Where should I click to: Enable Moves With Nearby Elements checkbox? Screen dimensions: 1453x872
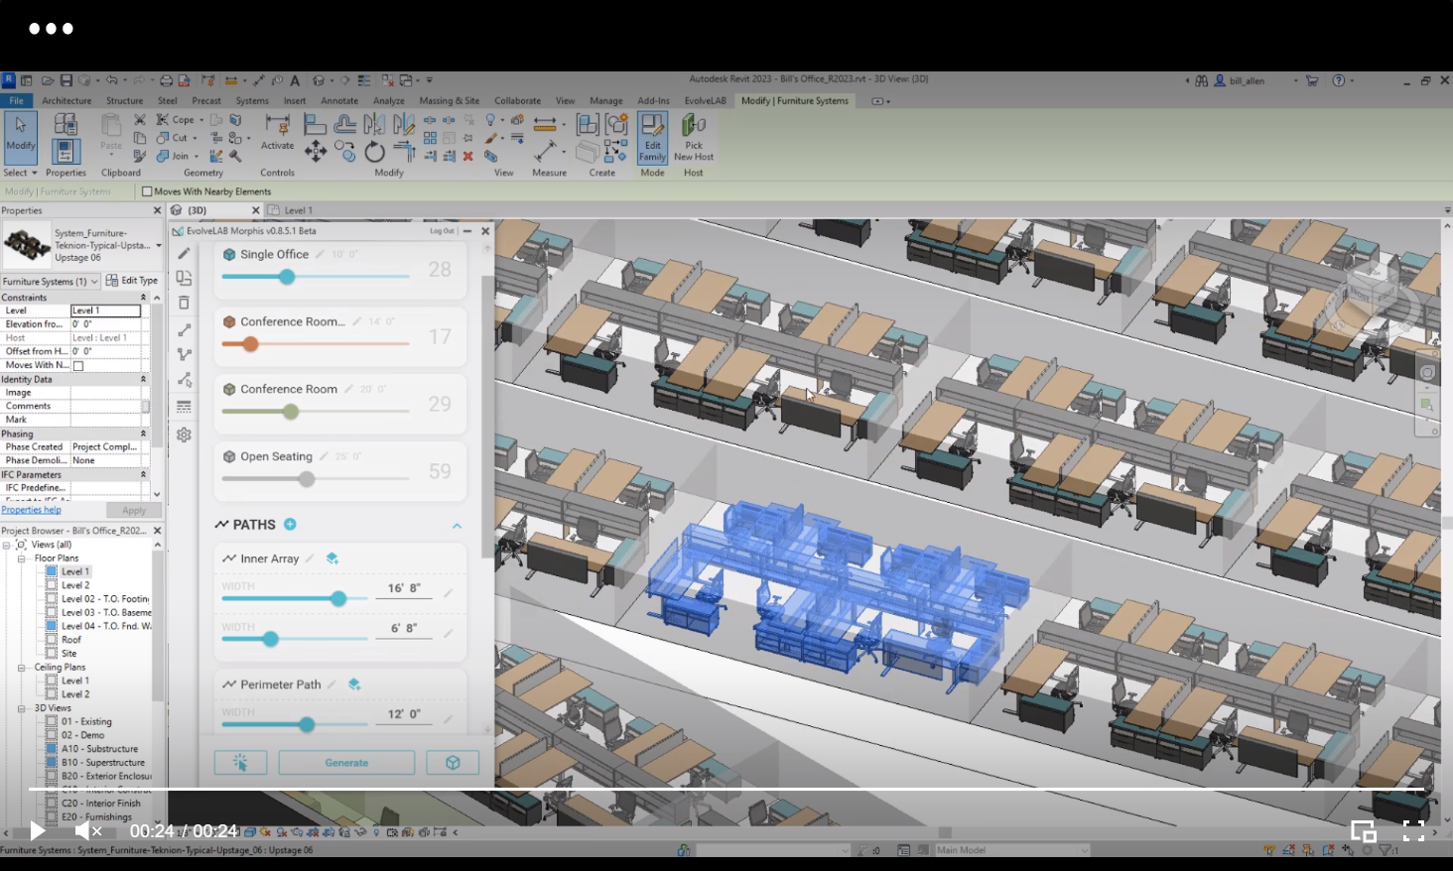[147, 191]
